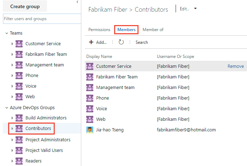
Task: Expand the Customer Service tree node
Action: pos(12,44)
